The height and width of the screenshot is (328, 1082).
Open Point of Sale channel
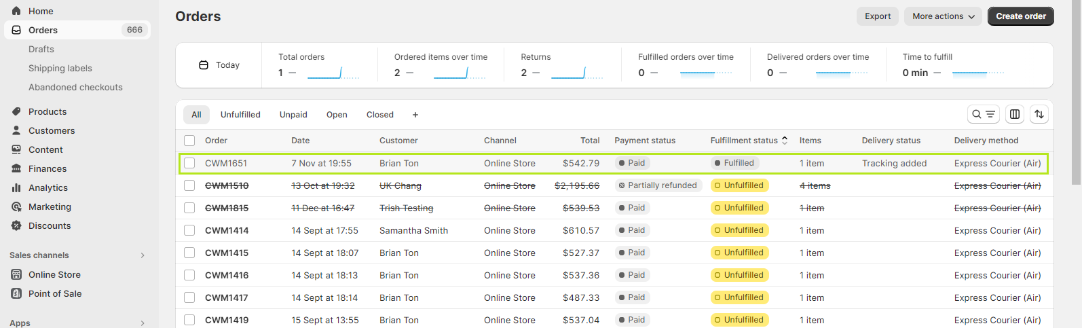pyautogui.click(x=55, y=293)
